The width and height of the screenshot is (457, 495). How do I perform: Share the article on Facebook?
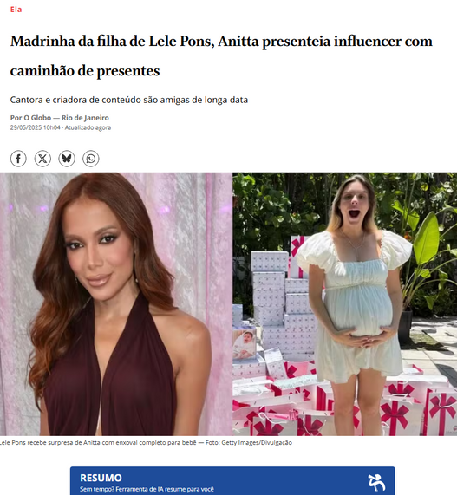18,159
